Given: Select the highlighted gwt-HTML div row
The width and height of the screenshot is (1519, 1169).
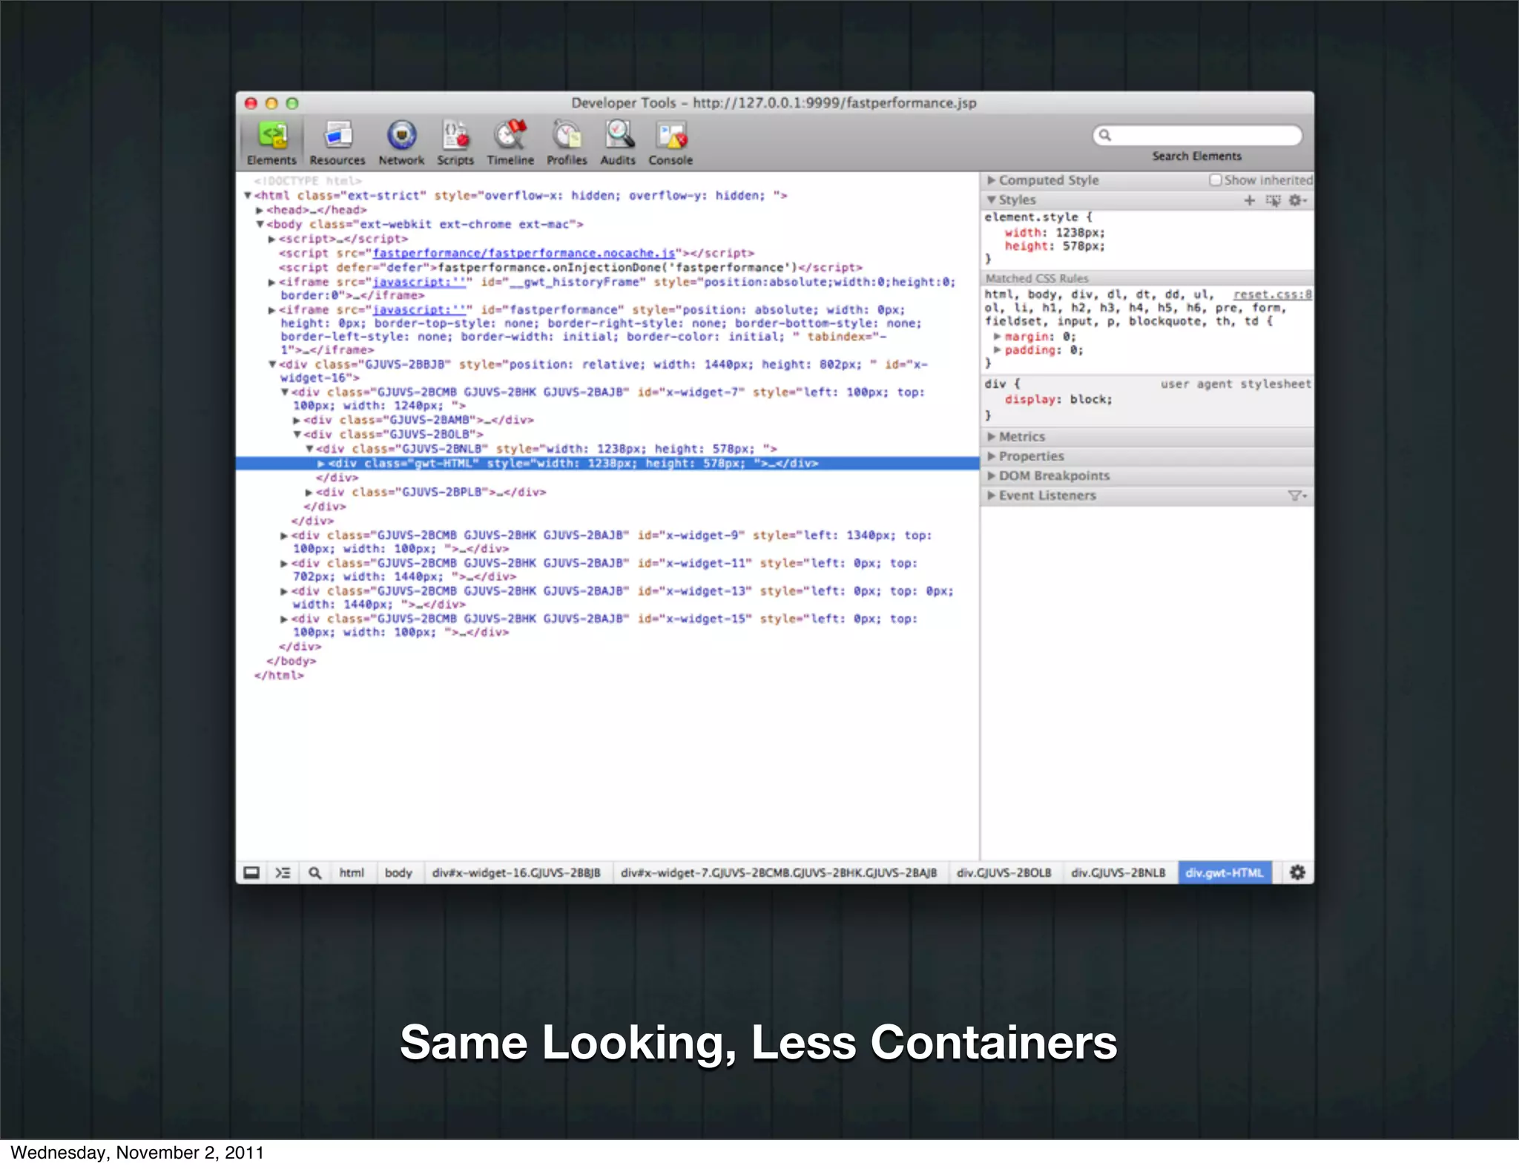Looking at the screenshot, I should tap(607, 464).
